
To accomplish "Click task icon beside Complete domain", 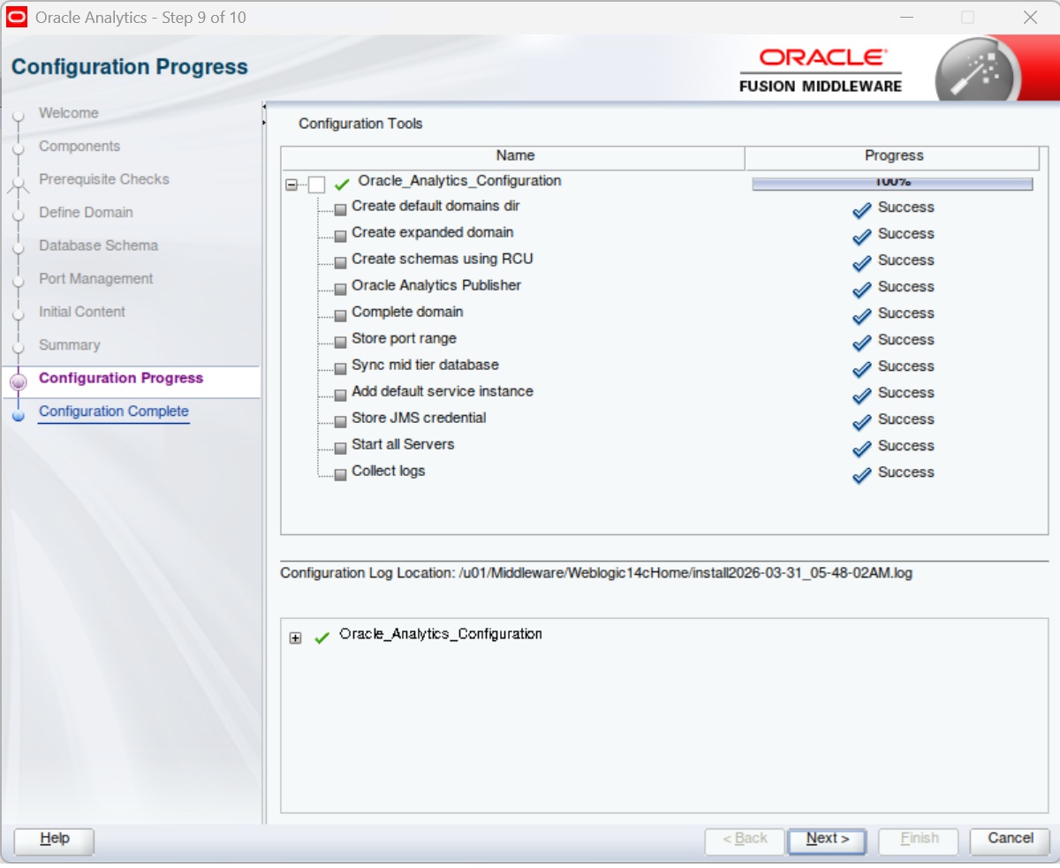I will pos(341,316).
